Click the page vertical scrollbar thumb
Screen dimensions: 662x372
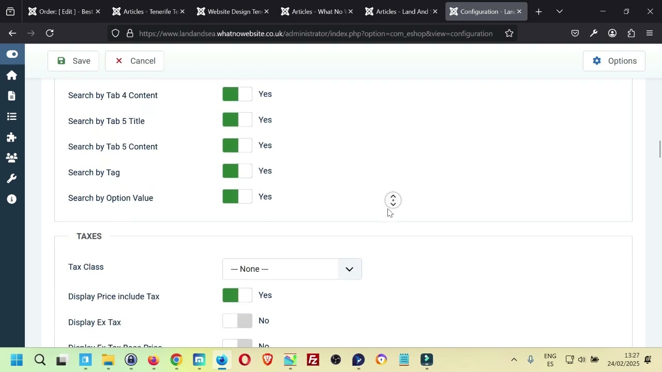(659, 149)
